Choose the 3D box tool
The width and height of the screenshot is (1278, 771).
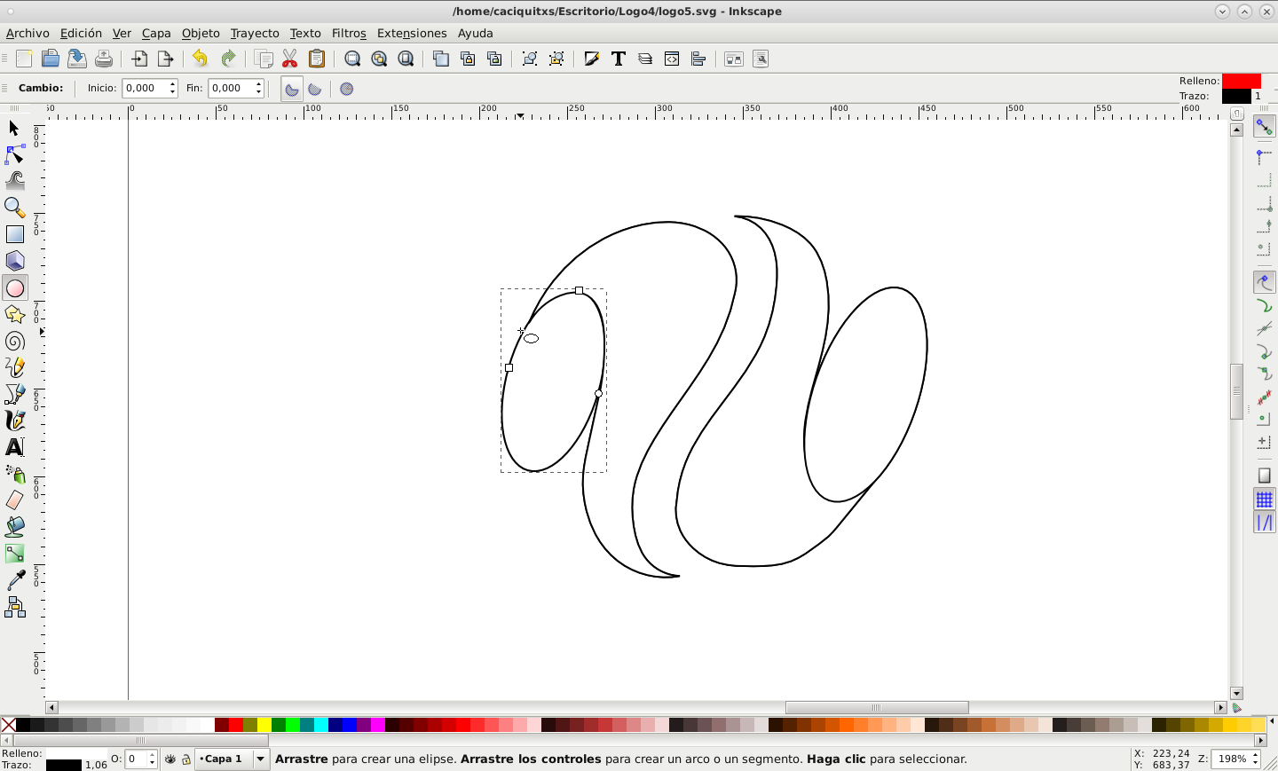point(14,262)
